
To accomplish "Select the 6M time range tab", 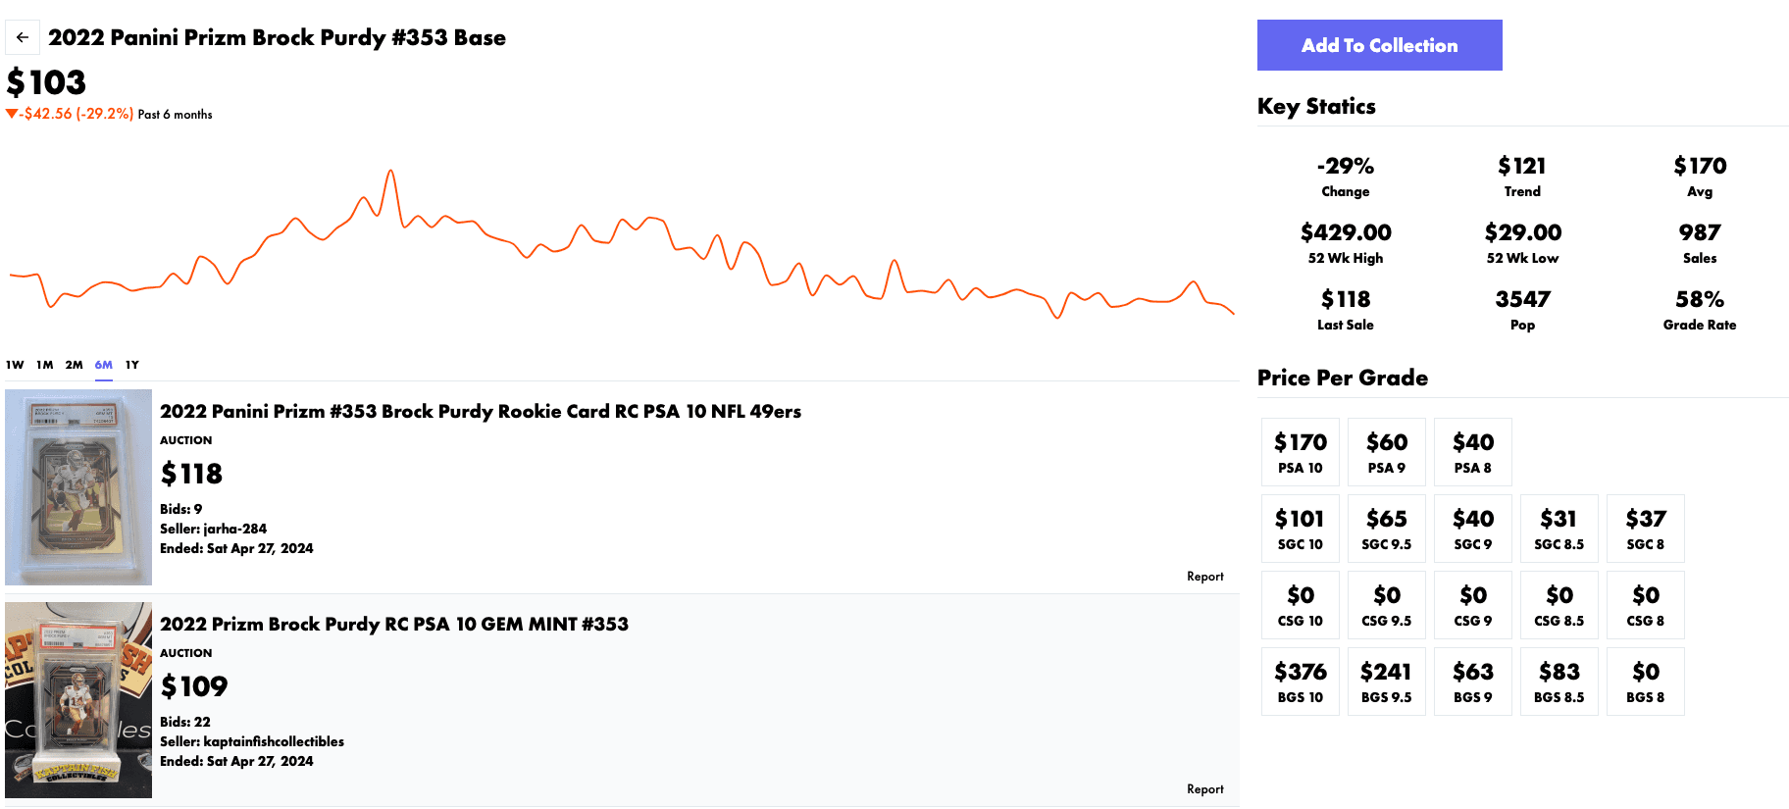I will tap(104, 365).
